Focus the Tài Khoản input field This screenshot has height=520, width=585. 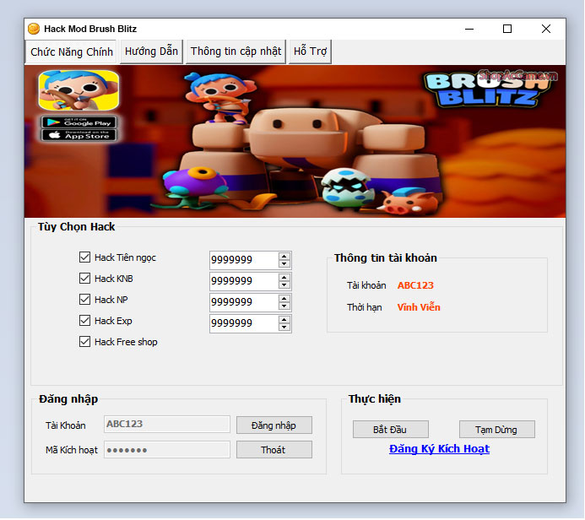[167, 425]
